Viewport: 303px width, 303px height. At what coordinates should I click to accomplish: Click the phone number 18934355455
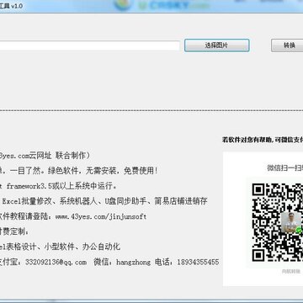click(198, 262)
